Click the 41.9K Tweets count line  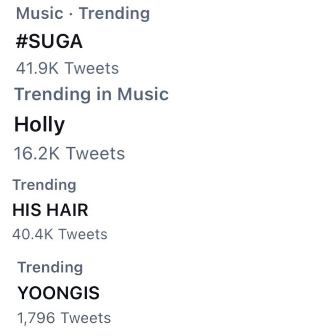(67, 68)
